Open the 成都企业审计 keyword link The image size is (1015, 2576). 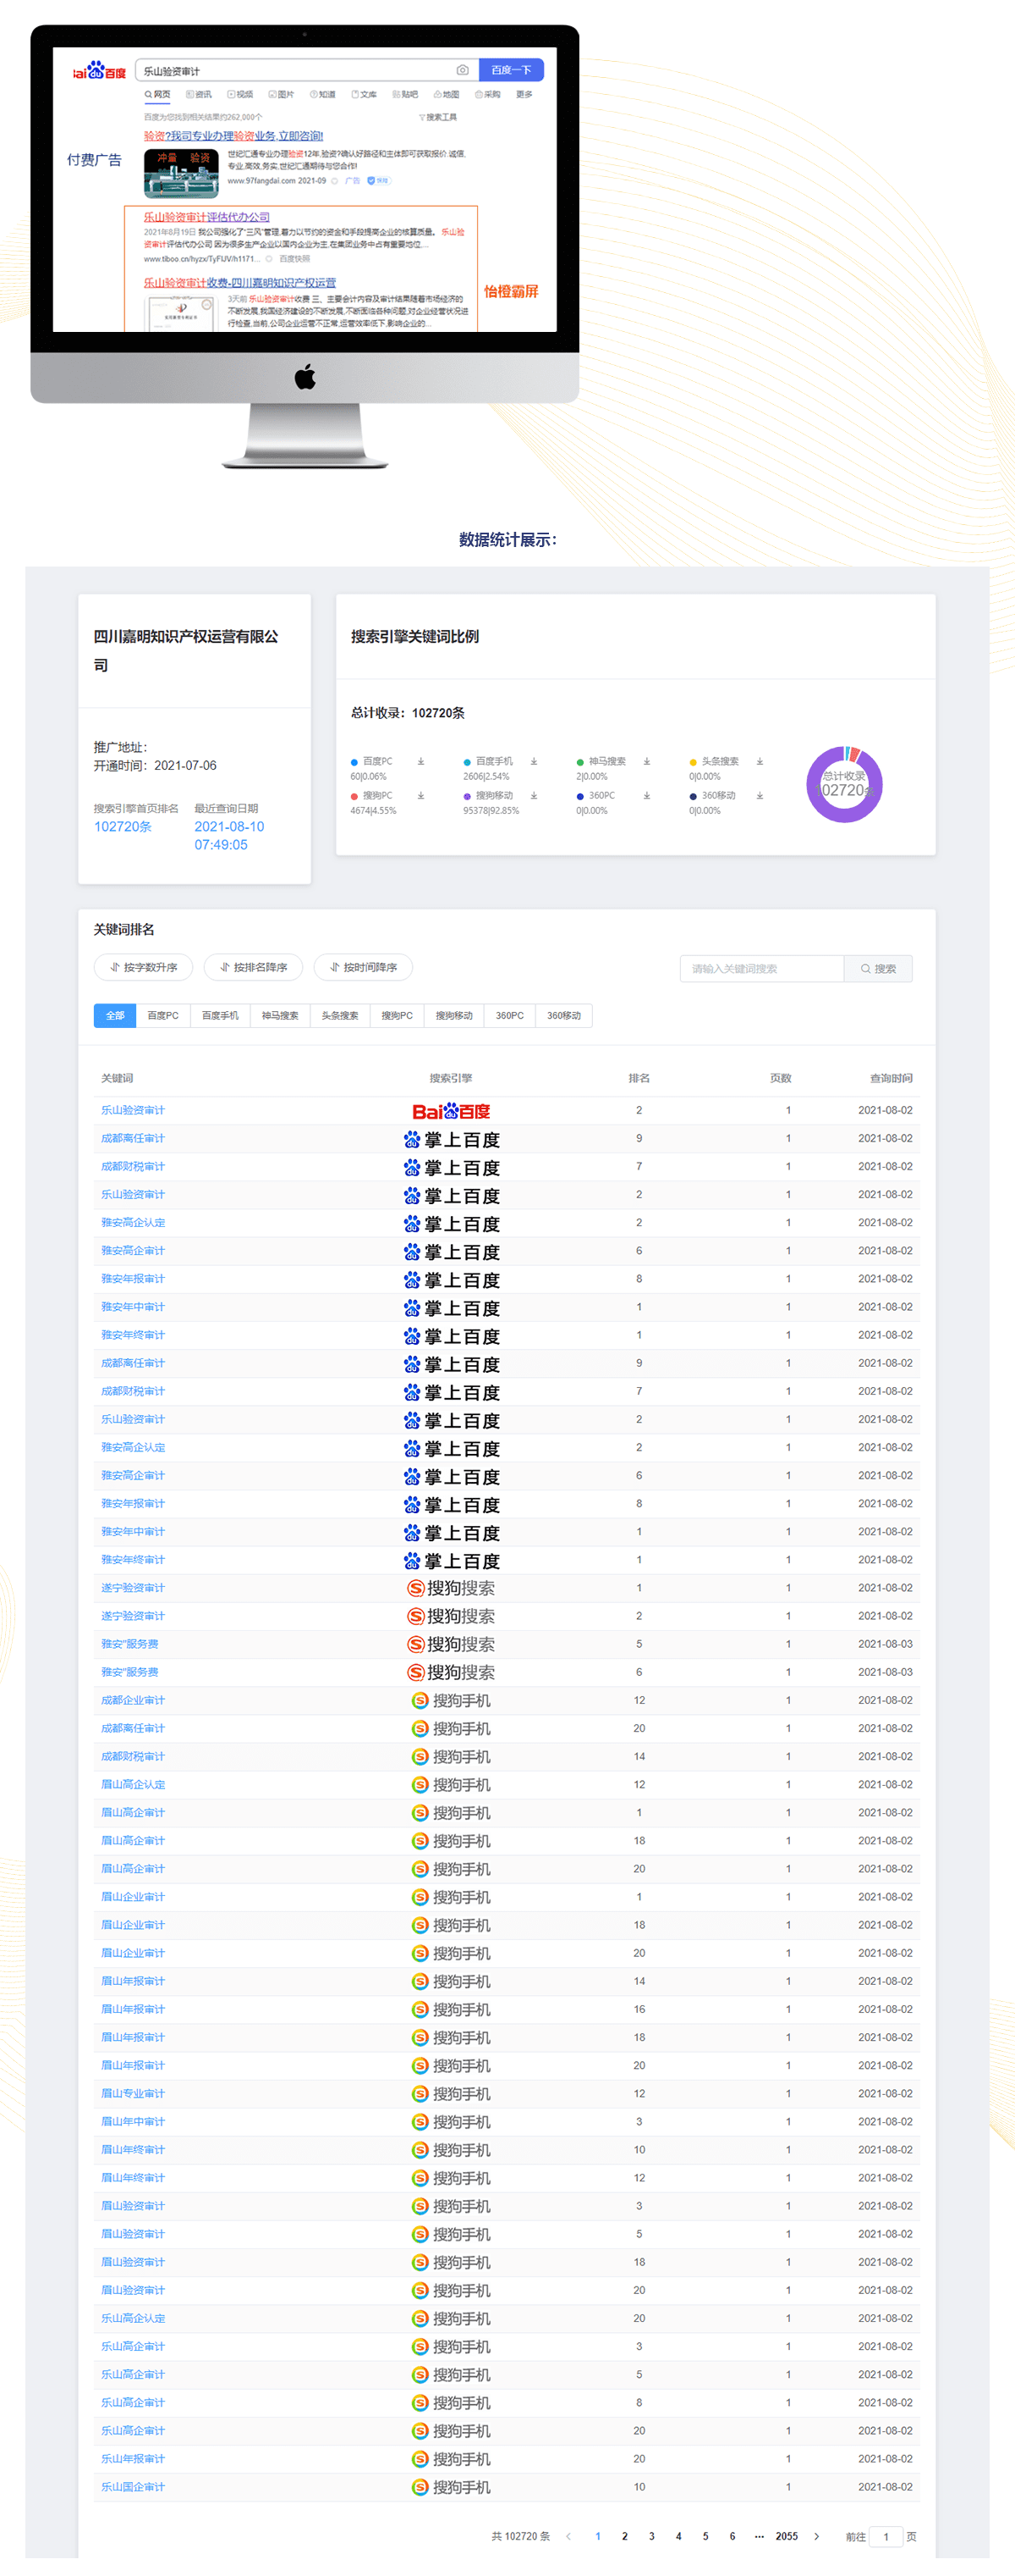point(133,1700)
